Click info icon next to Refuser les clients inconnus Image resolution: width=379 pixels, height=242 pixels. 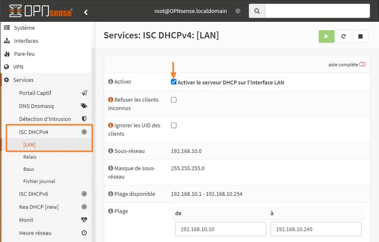point(110,100)
